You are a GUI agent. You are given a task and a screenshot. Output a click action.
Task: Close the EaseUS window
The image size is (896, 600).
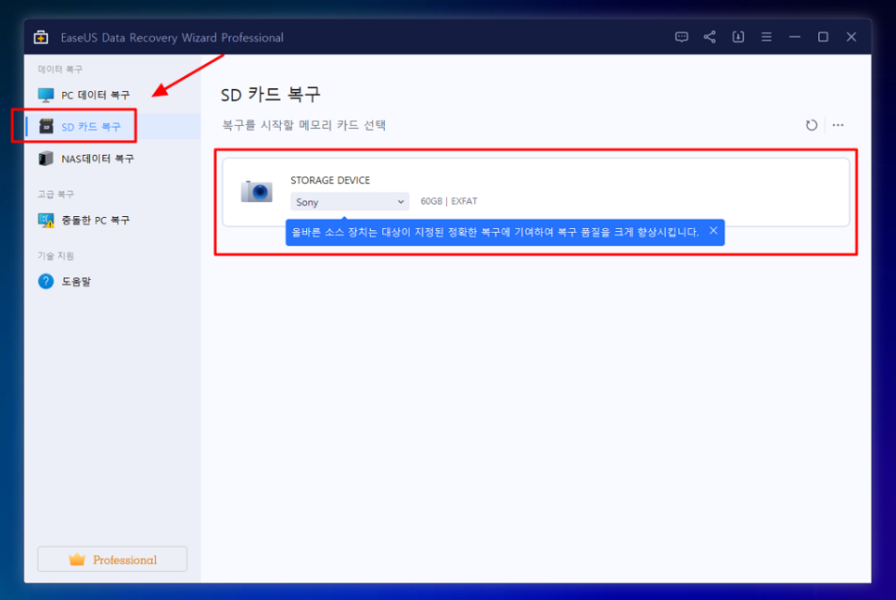(851, 37)
